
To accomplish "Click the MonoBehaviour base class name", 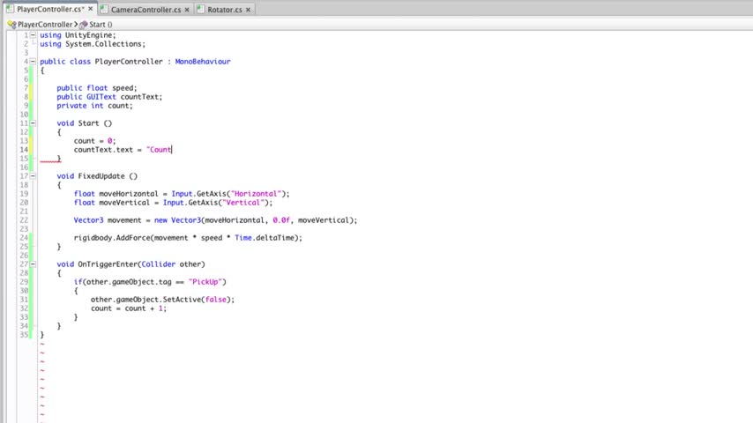I will click(203, 62).
